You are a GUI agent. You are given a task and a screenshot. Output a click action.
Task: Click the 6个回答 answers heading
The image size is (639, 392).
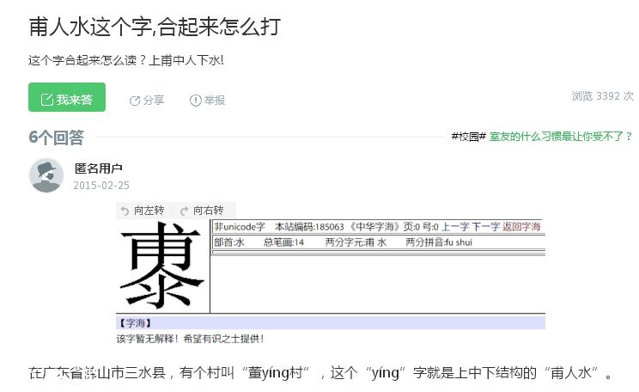pos(56,137)
